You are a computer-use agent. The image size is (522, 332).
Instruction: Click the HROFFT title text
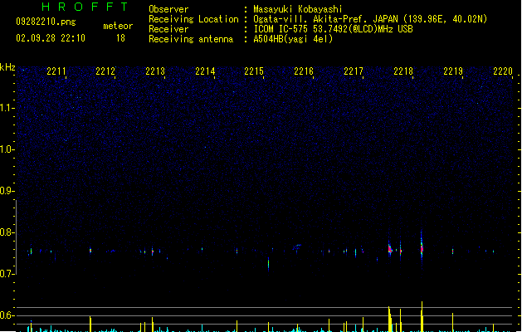click(85, 7)
